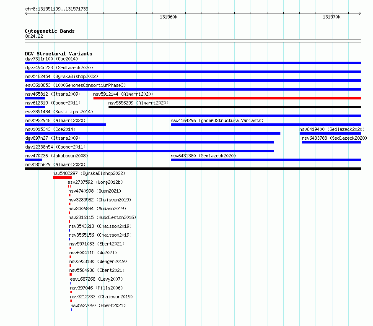Open dgv897n27 (Itsara2009) label
The width and height of the screenshot is (373, 326).
pos(53,138)
